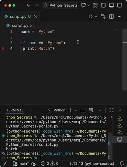The height and width of the screenshot is (167, 127).
Task: Switch the main* git branch
Action: click(21, 163)
